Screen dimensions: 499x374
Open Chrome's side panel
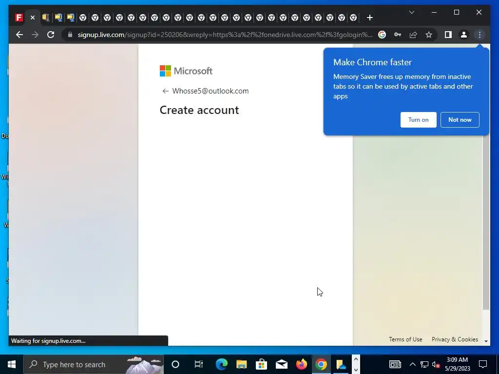[448, 35]
